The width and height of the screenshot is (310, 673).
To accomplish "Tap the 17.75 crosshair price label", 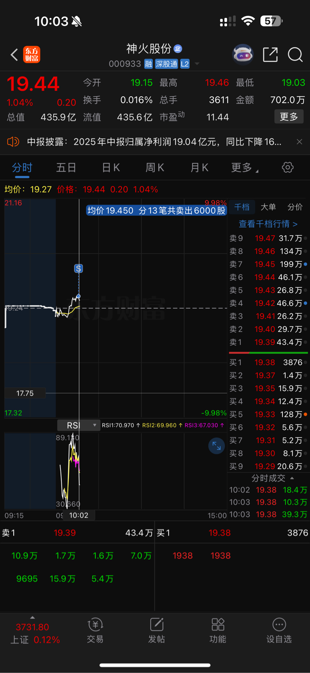I will 25,393.
